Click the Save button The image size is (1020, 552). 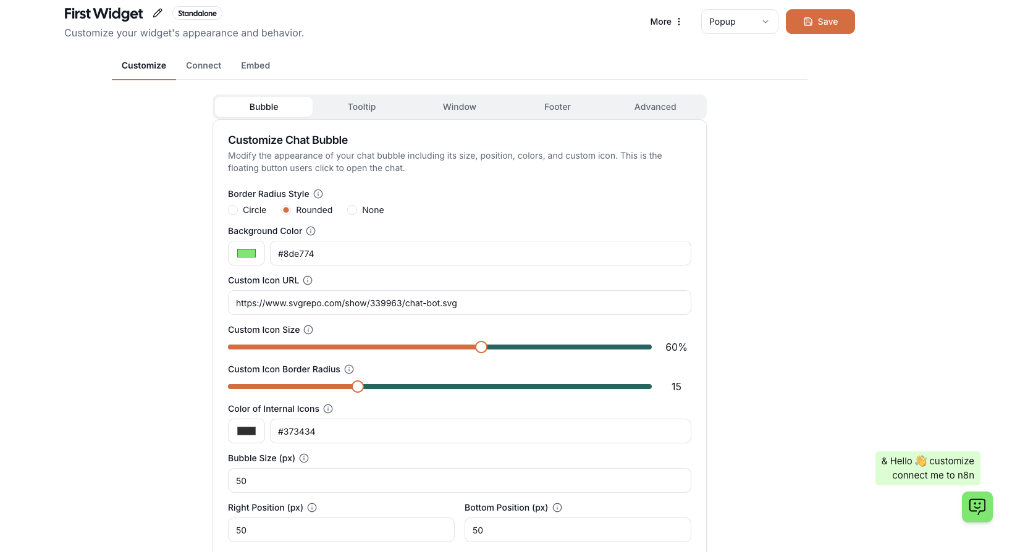[x=820, y=22]
